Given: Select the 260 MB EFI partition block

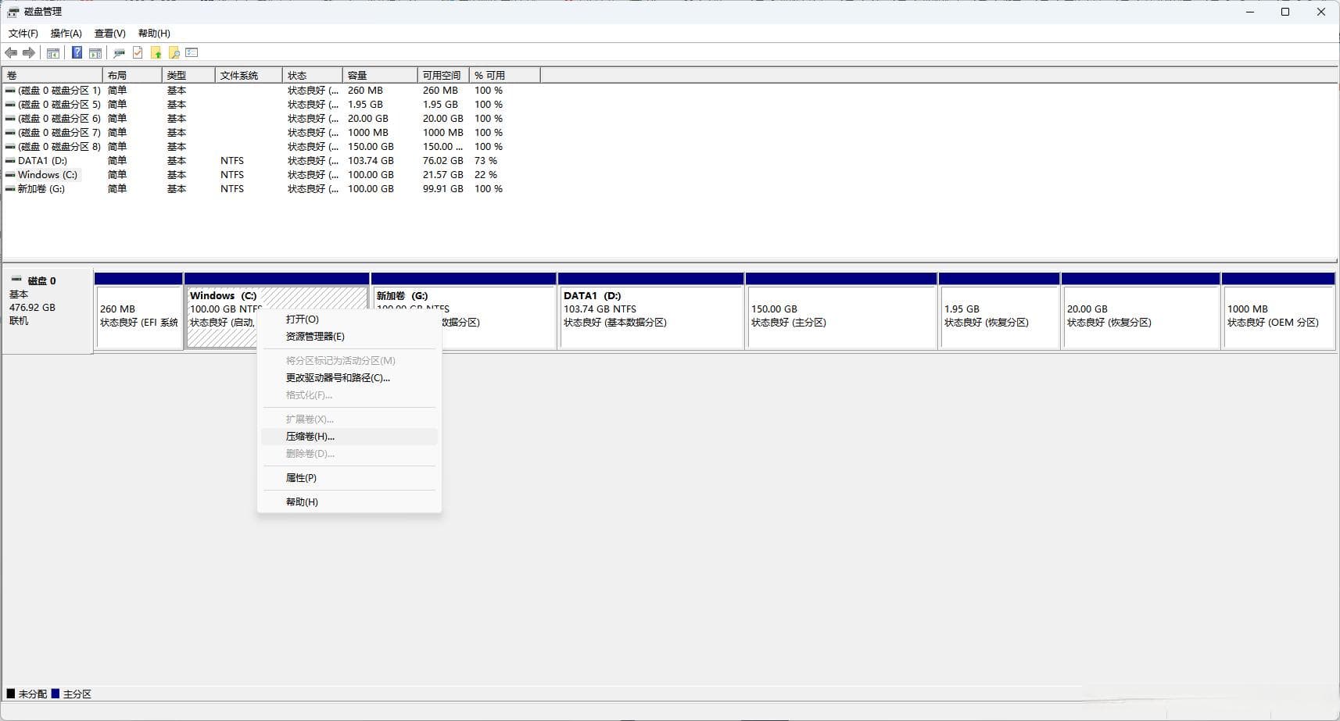Looking at the screenshot, I should coord(138,311).
